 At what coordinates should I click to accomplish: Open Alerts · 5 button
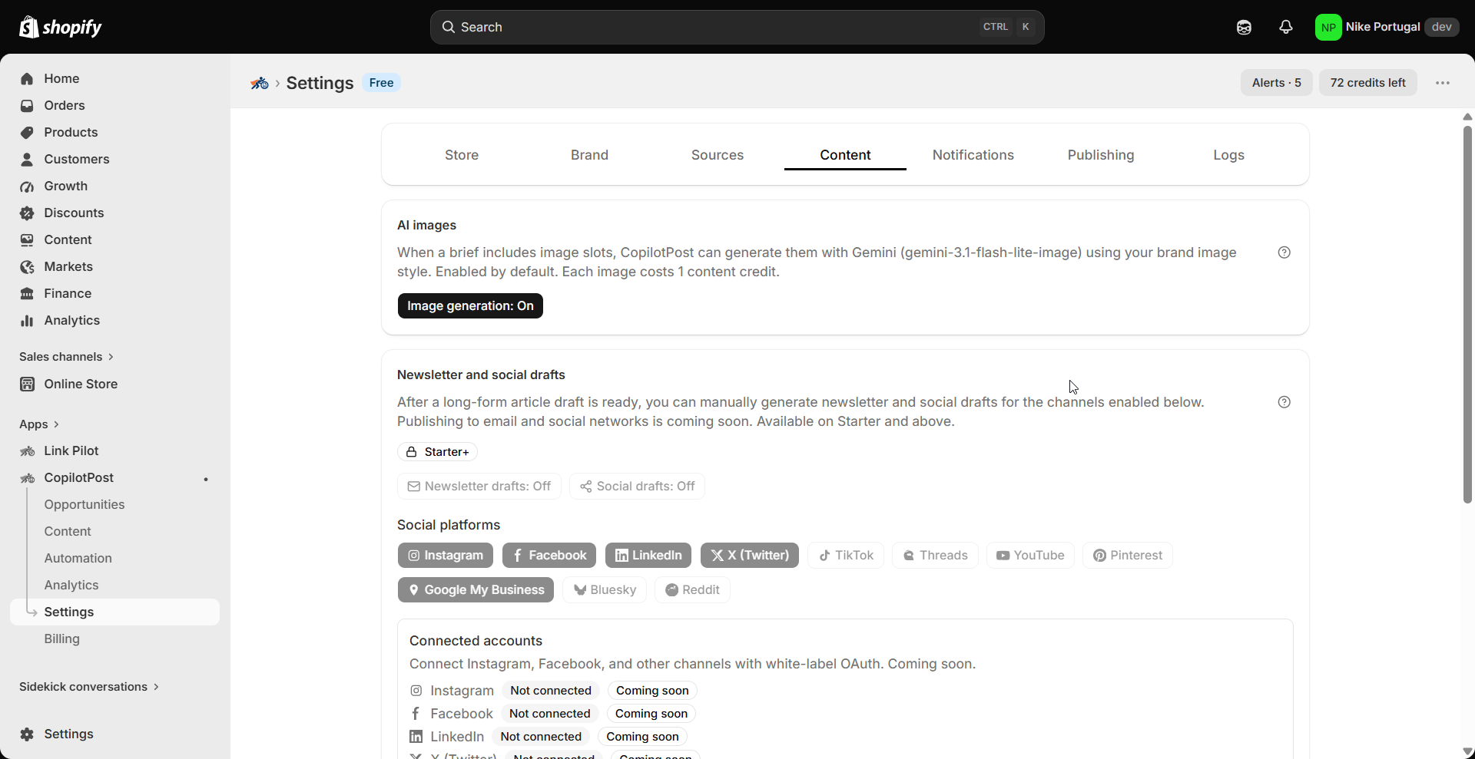pyautogui.click(x=1277, y=83)
